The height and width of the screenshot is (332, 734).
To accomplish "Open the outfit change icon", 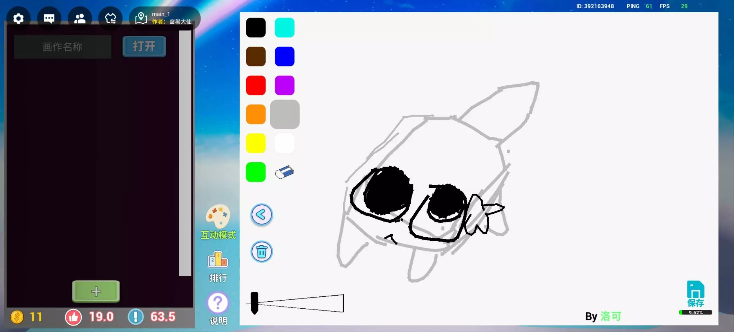I will (x=110, y=18).
